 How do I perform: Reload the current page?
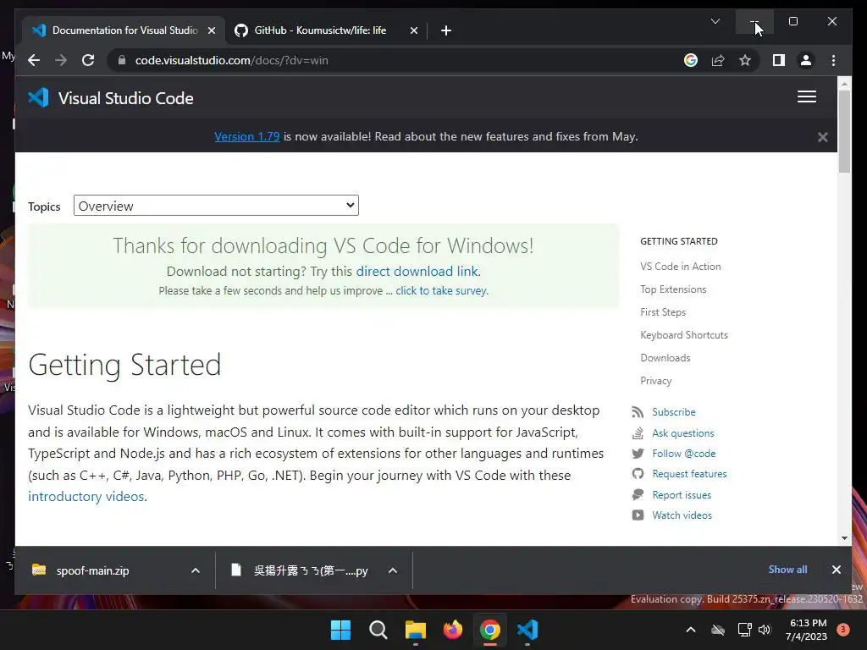pyautogui.click(x=88, y=60)
